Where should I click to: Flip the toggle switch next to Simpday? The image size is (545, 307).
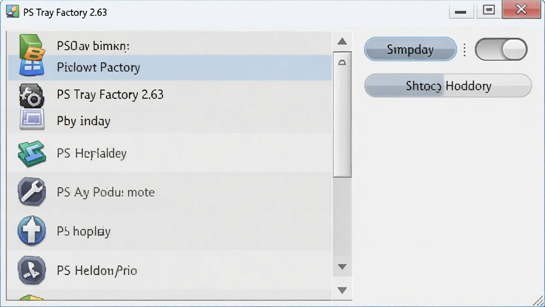501,50
